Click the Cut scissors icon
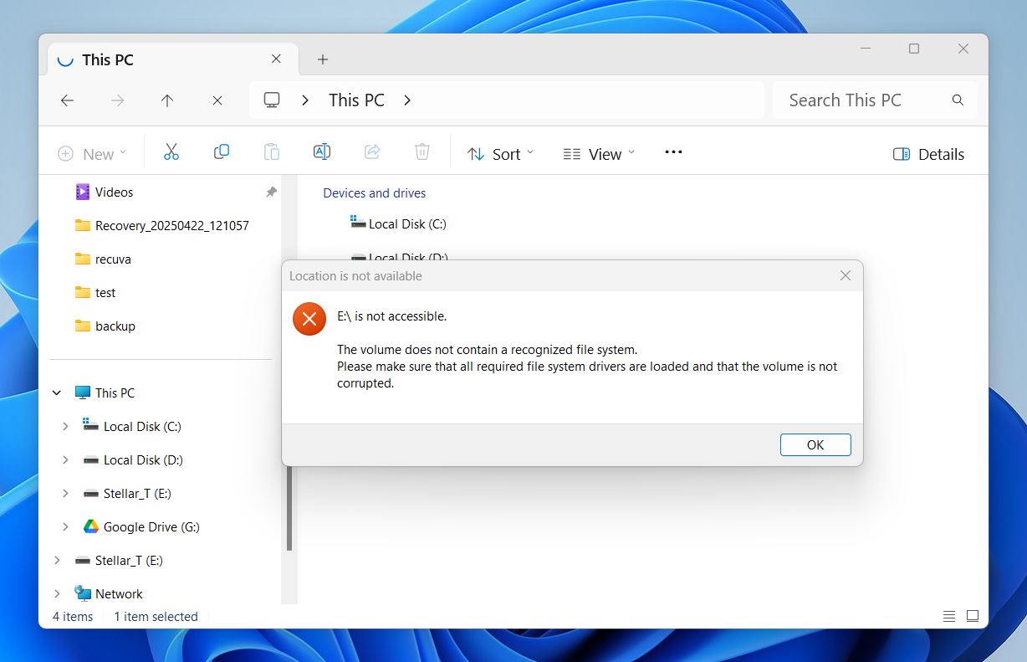 (x=171, y=152)
